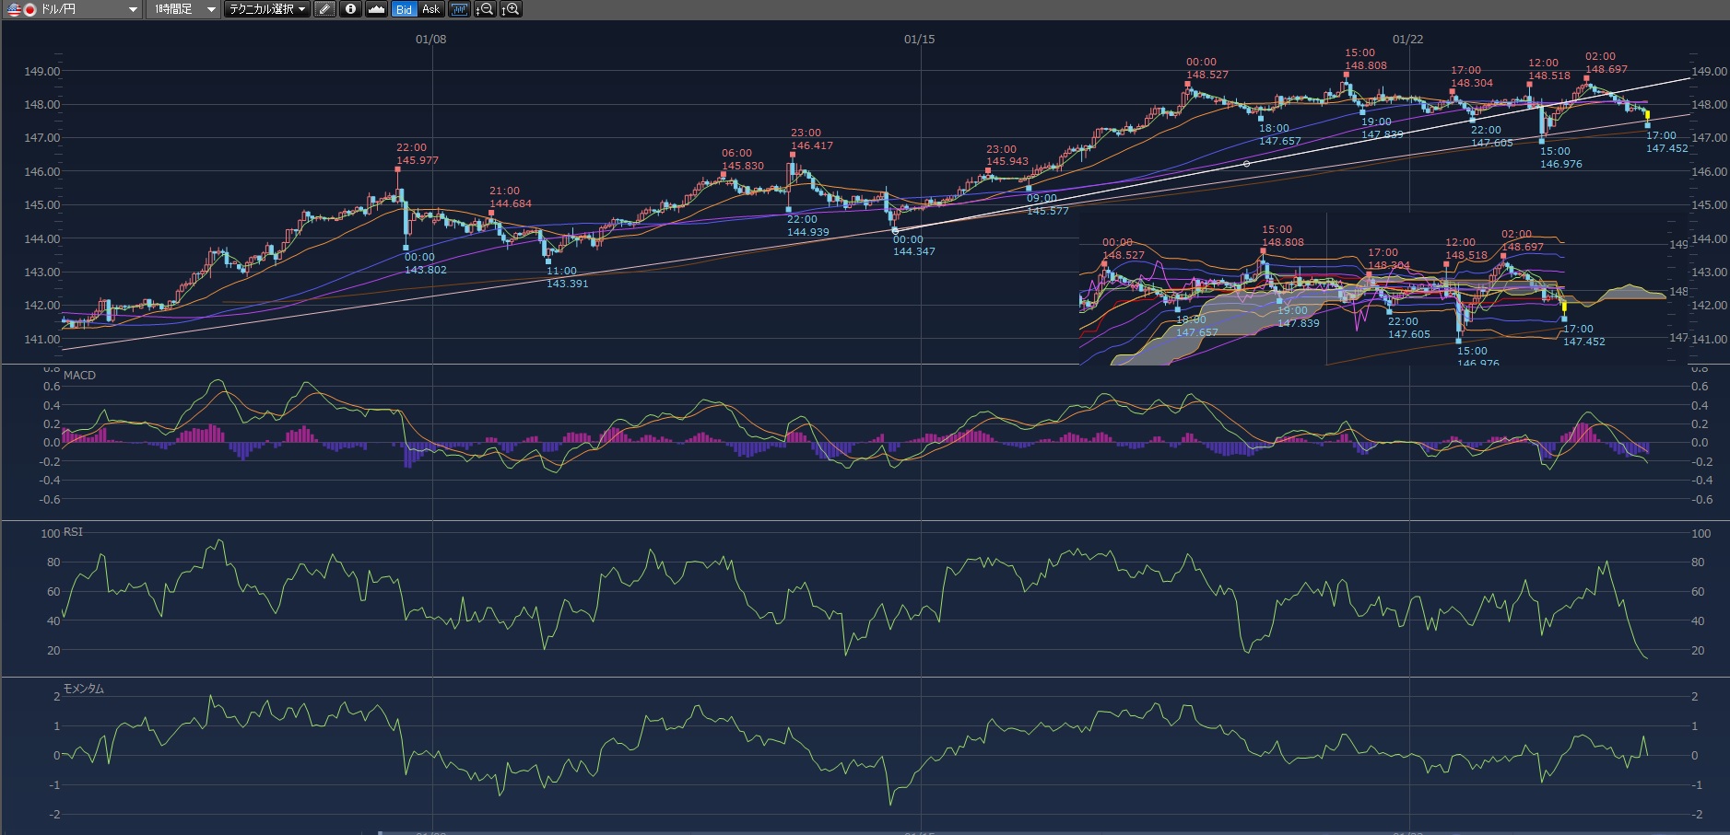1730x835 pixels.
Task: Click the inset Ichimoku cloud chart thumbnail
Action: pos(1373,290)
